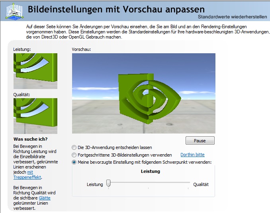The image size is (270, 213).
Task: Click the 'Leistung' label left of slider
Action: click(95, 184)
